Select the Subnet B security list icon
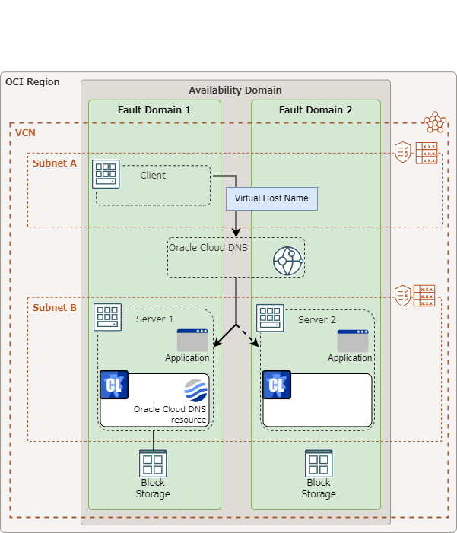The width and height of the screenshot is (457, 533). [x=403, y=296]
